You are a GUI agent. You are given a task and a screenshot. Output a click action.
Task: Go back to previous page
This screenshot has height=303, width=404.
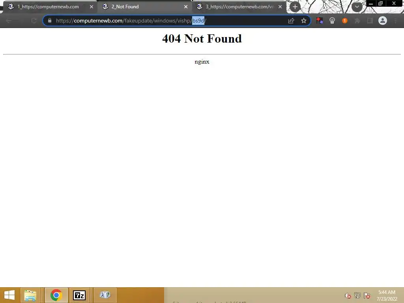pos(9,21)
